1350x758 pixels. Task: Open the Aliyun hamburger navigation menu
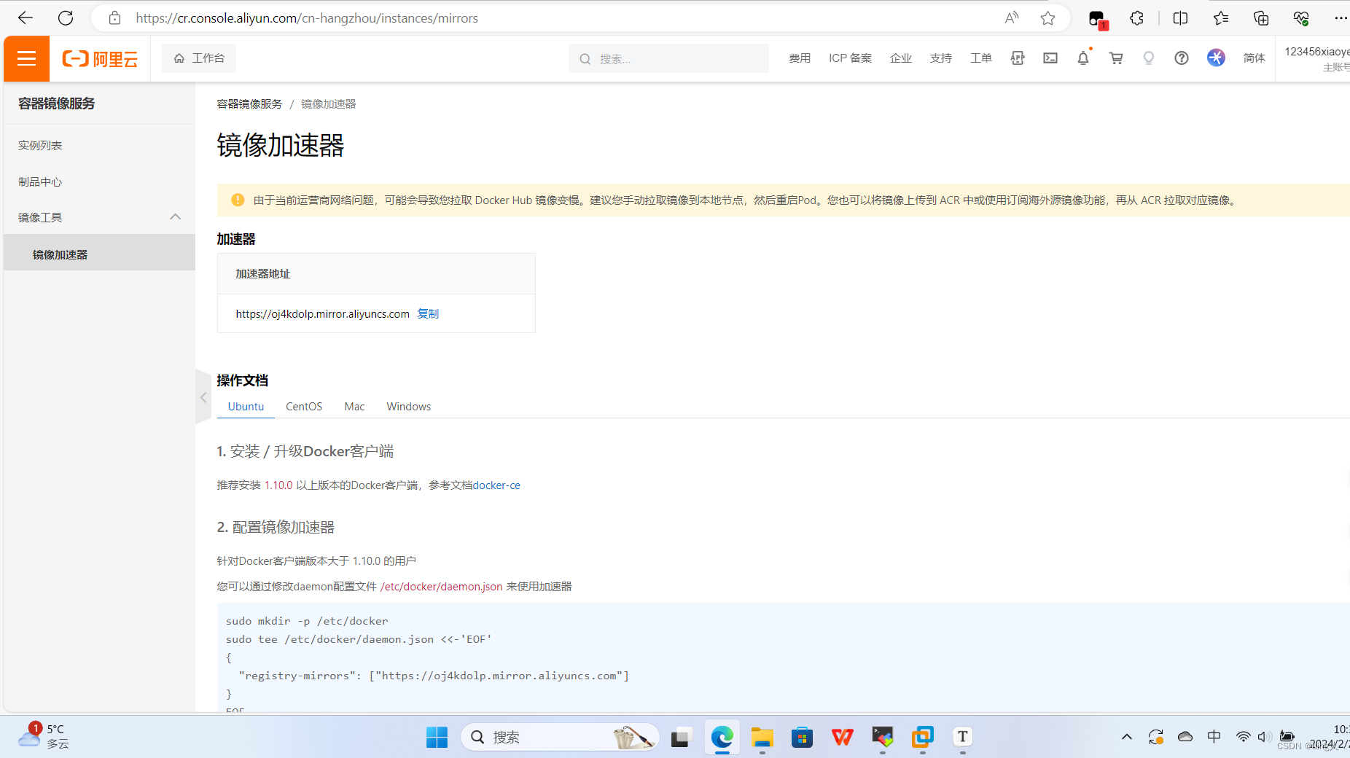tap(26, 58)
